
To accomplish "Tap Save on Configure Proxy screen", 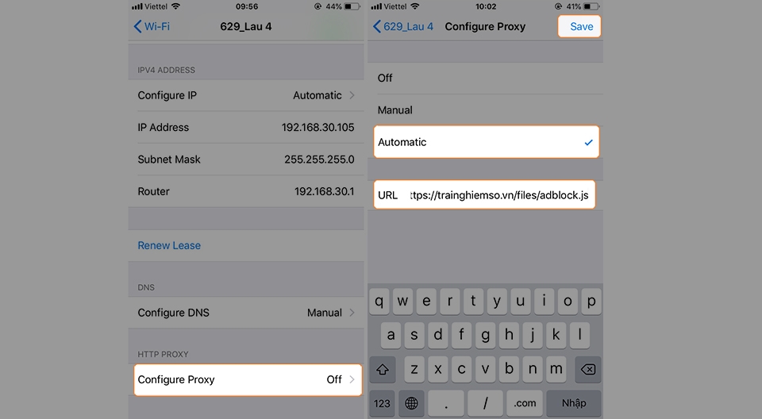I will tap(579, 26).
